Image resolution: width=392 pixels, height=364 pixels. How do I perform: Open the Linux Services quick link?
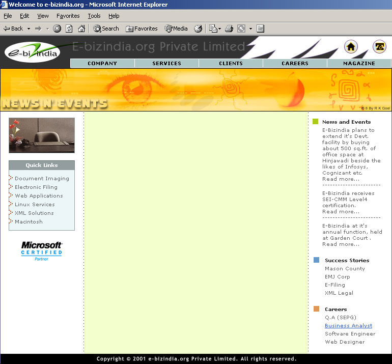point(35,205)
